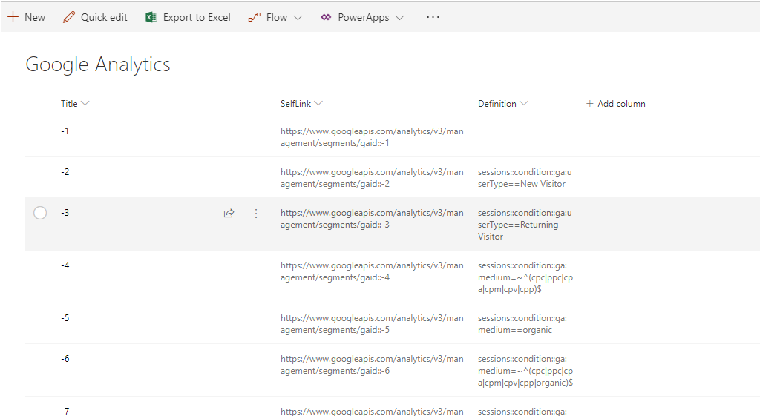The image size is (760, 416).
Task: Click the Excel icon in toolbar
Action: [151, 17]
